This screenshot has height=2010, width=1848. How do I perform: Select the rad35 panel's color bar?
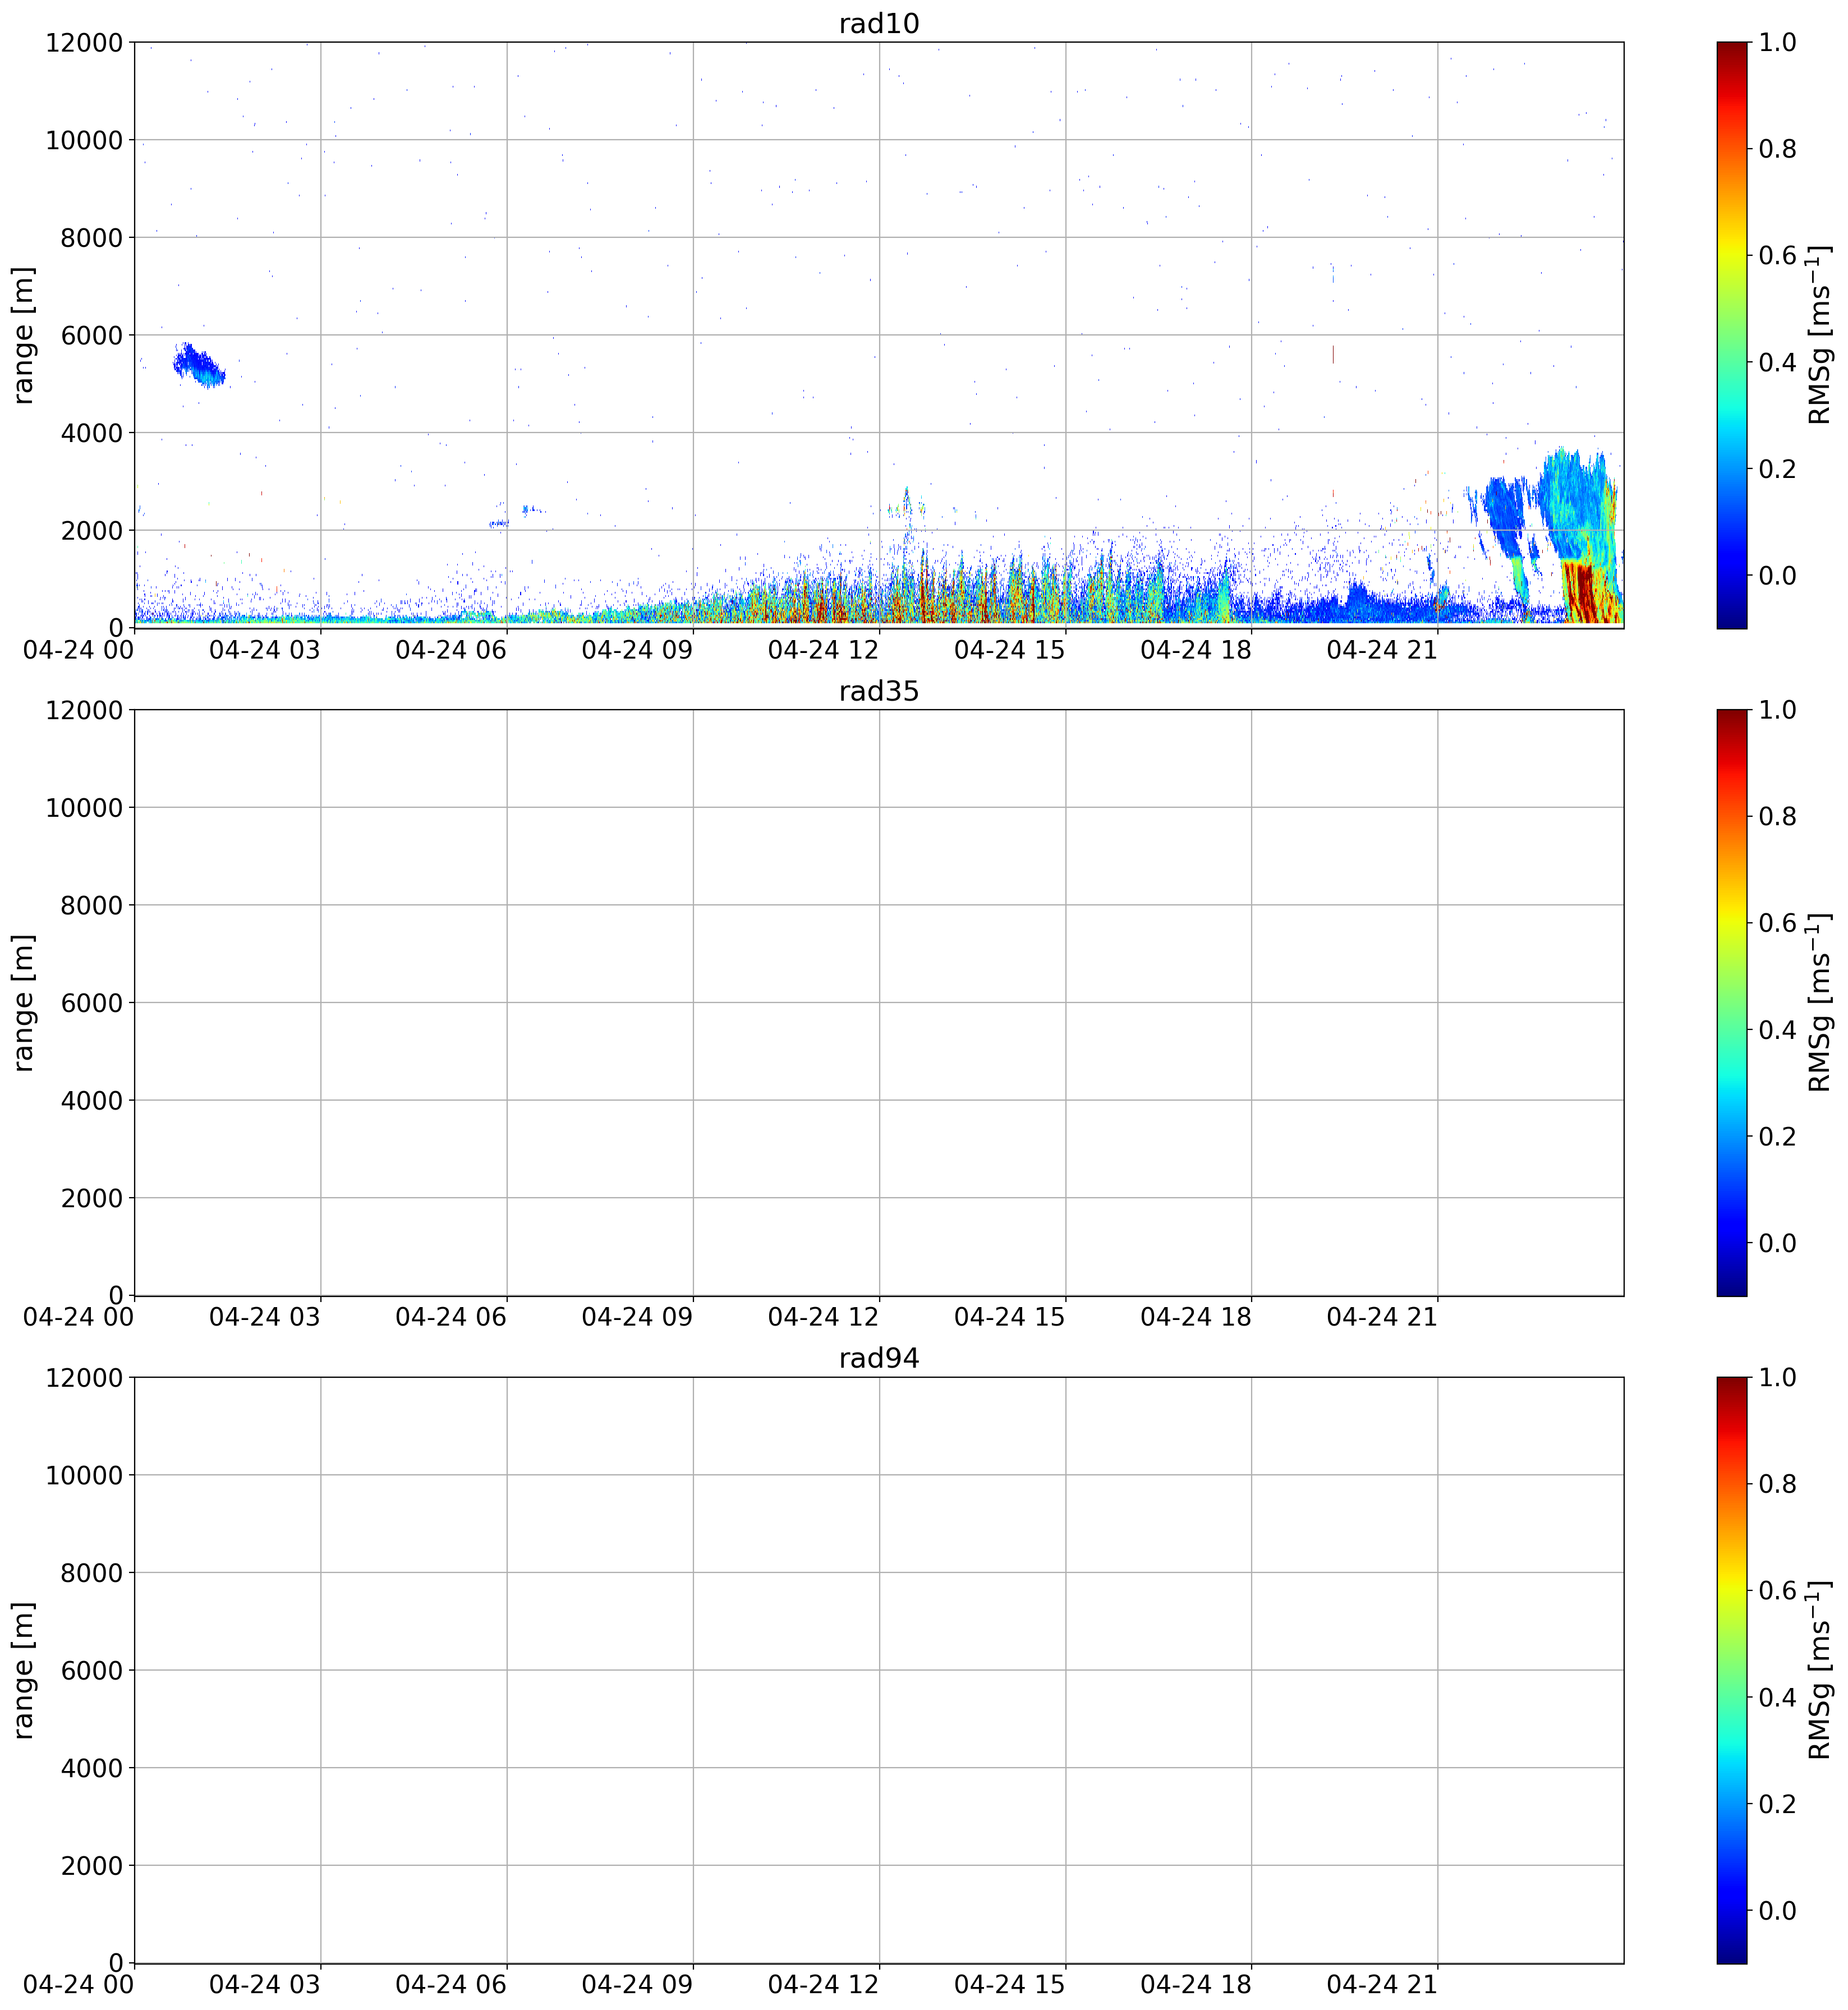[1731, 1002]
